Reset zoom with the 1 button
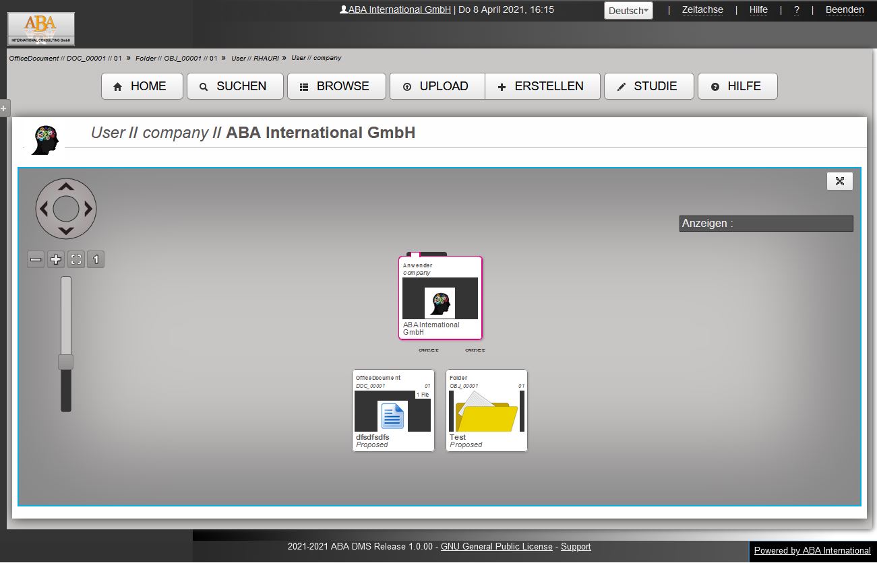This screenshot has height=563, width=877. 96,259
